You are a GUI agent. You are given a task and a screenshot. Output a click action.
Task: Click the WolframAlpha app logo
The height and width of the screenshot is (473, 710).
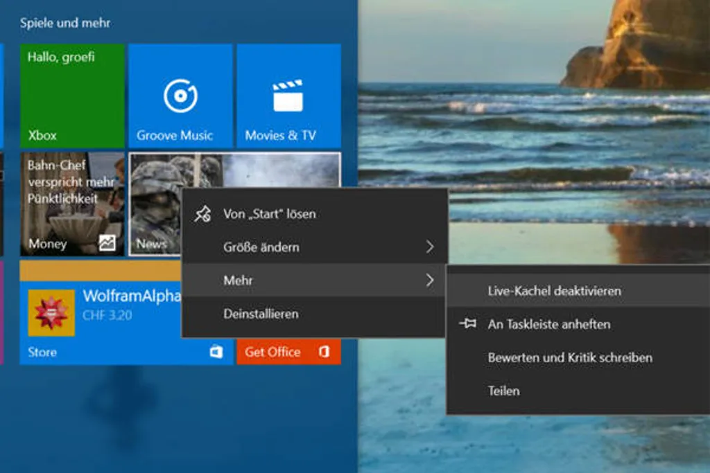point(51,313)
